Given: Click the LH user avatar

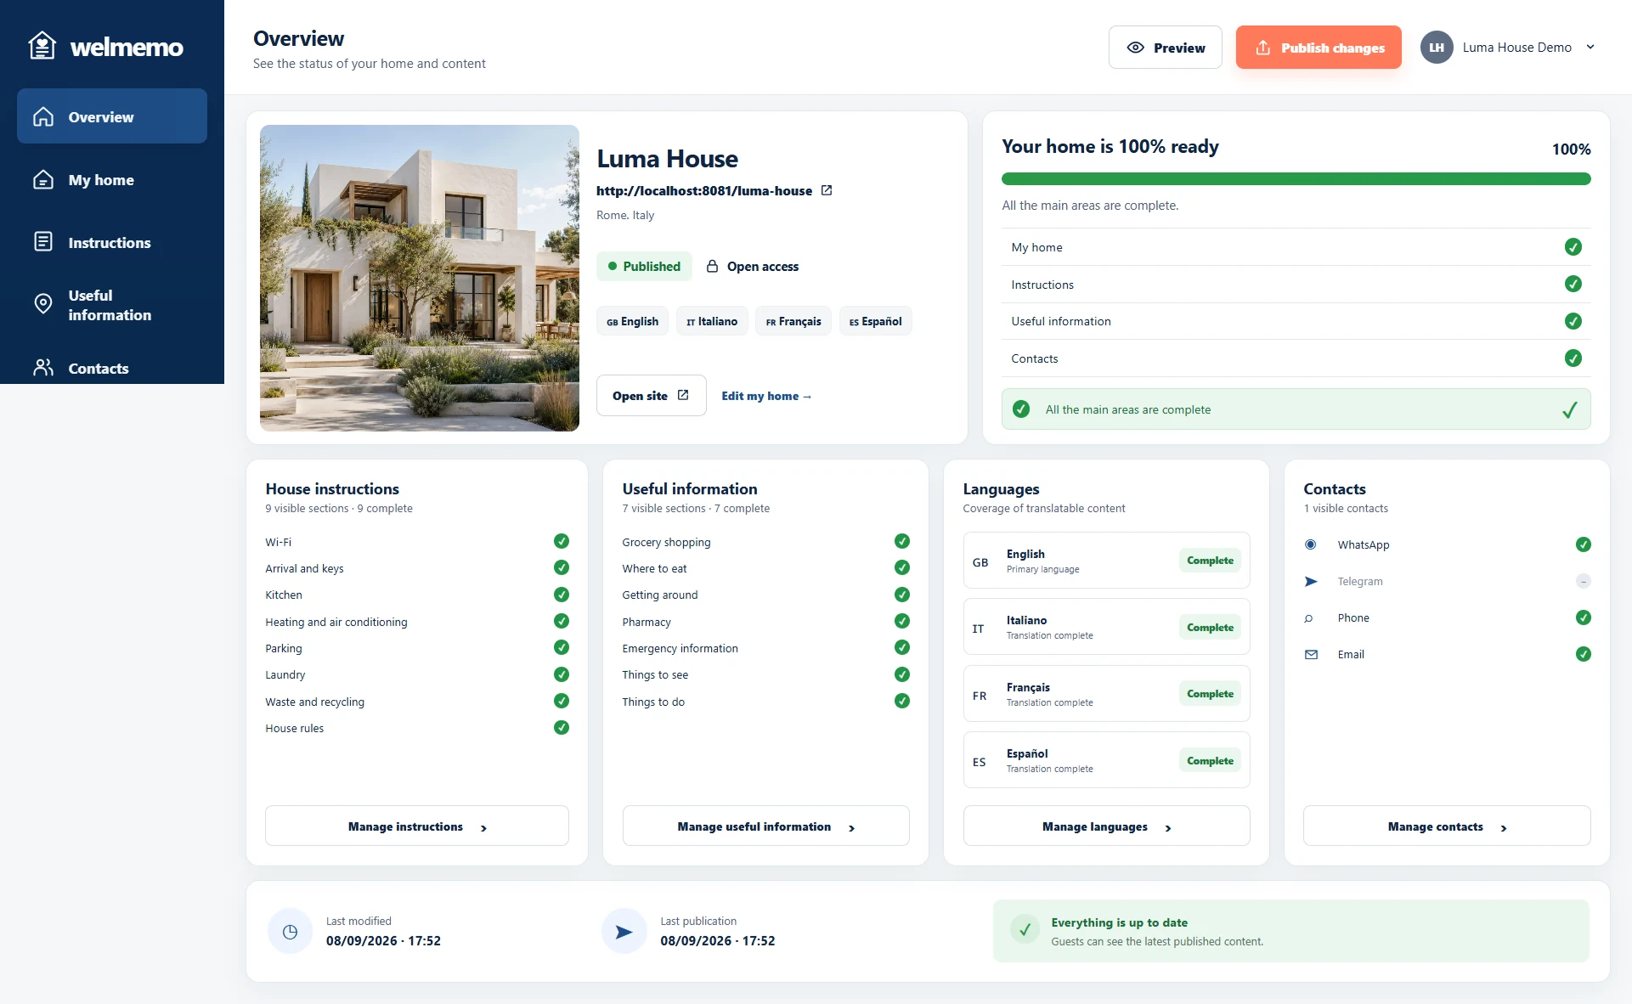Looking at the screenshot, I should (x=1436, y=48).
